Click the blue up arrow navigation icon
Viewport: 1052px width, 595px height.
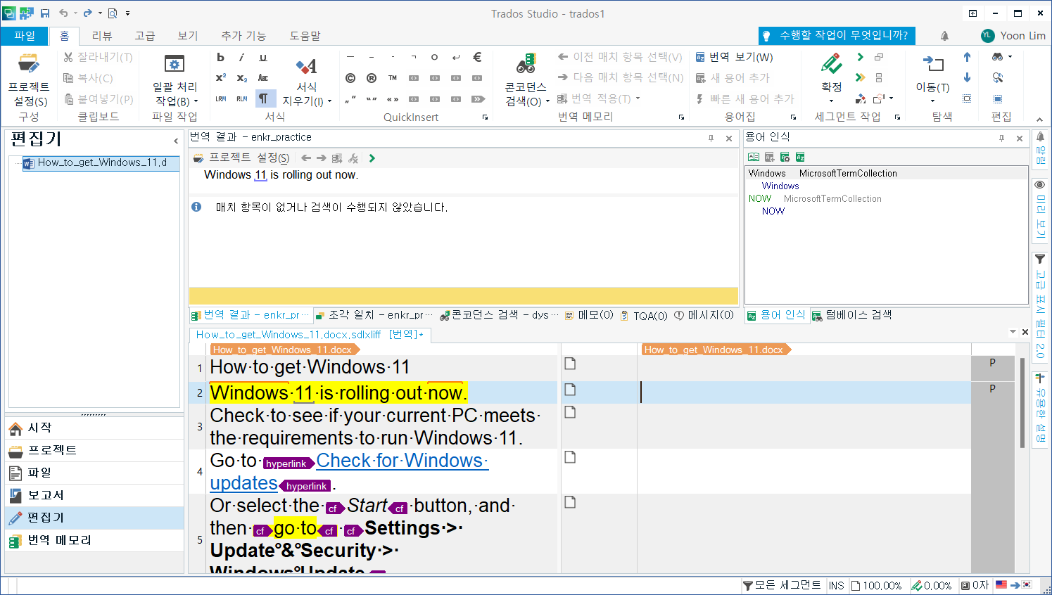coord(967,57)
